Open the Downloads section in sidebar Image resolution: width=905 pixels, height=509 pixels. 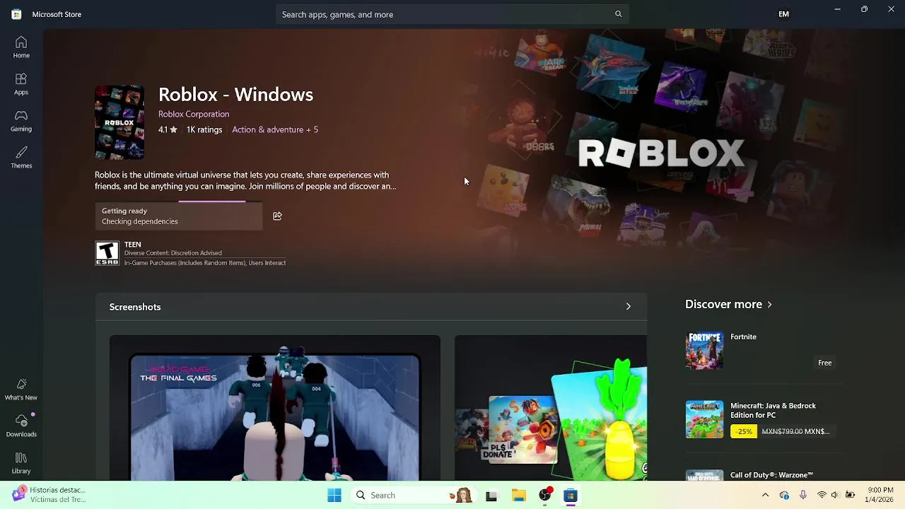click(21, 426)
